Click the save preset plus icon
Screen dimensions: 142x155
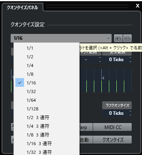[x=118, y=38]
